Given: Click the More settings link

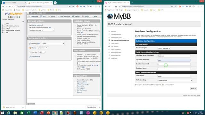Looking at the screenshot, I should (x=36, y=57).
